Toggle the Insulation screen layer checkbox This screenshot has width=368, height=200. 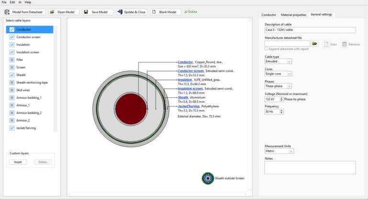[x=11, y=52]
